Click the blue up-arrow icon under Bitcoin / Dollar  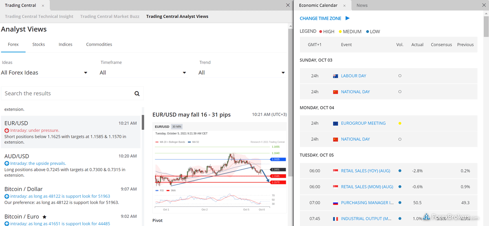[x=7, y=196]
